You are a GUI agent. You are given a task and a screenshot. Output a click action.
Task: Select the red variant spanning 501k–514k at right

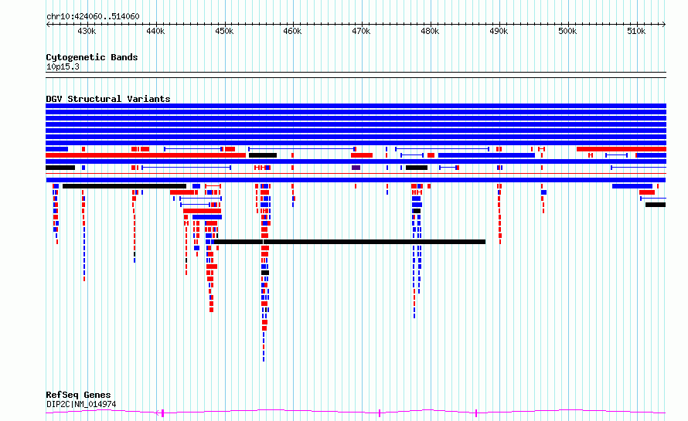click(x=622, y=149)
